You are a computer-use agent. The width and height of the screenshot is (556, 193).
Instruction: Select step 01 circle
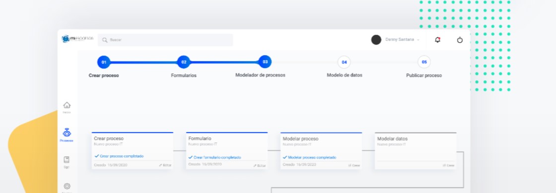(104, 63)
